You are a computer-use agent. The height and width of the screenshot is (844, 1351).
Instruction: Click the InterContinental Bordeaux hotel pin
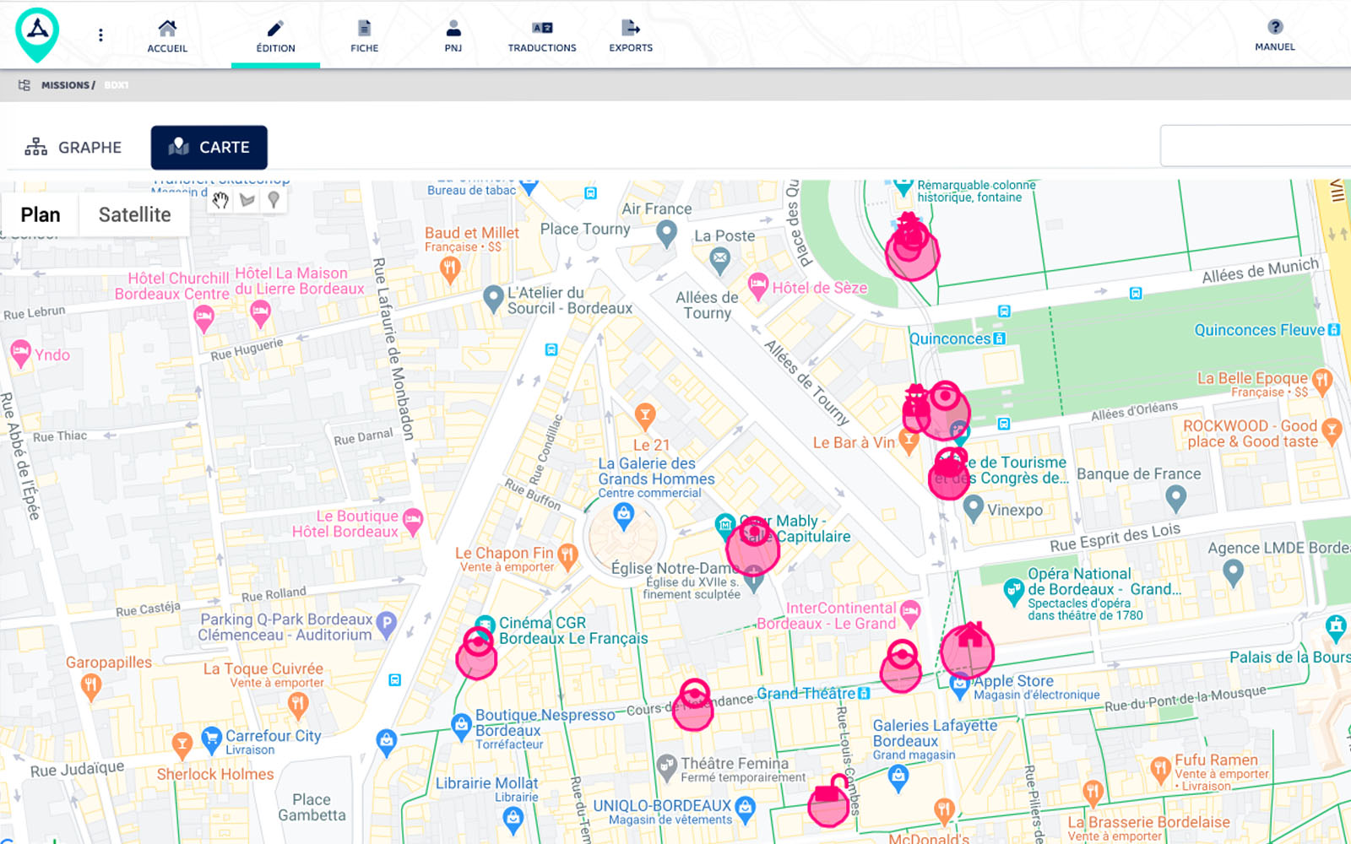910,614
